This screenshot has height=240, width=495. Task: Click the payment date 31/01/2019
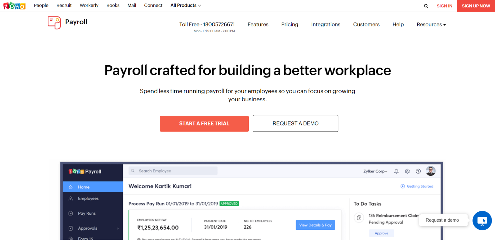pos(216,227)
